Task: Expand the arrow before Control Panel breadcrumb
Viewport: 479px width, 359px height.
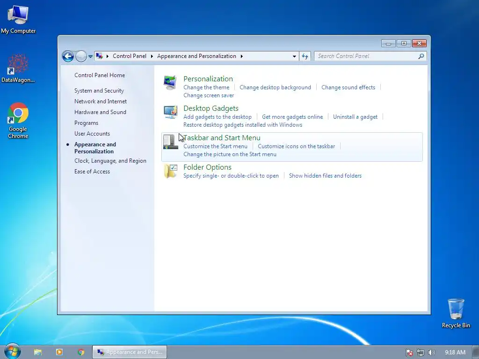Action: (108, 56)
